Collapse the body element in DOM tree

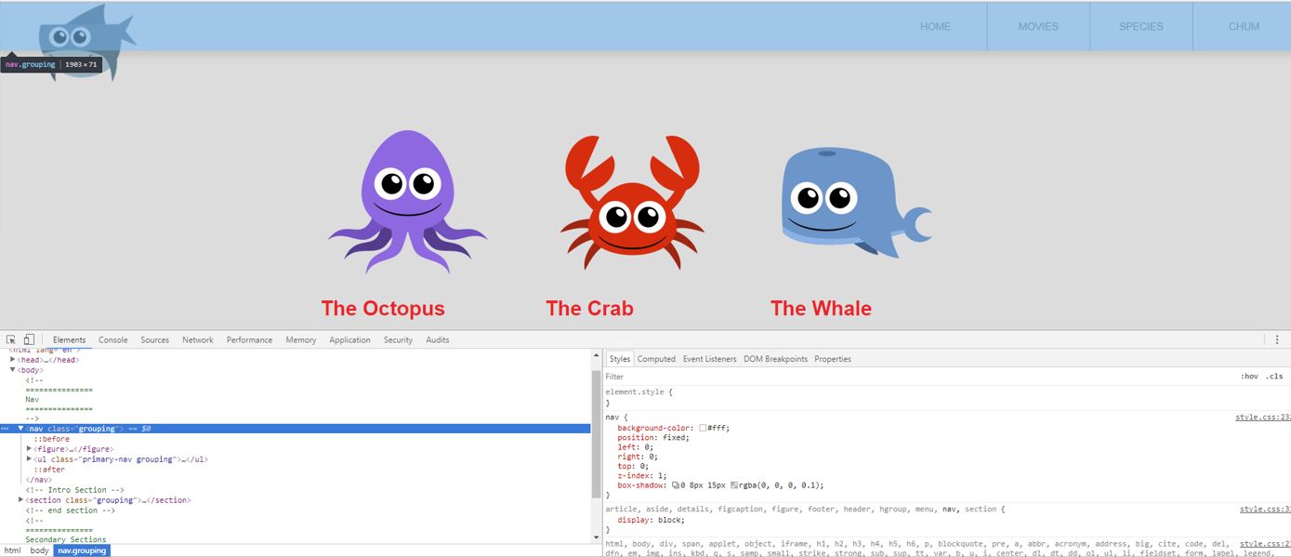point(13,370)
